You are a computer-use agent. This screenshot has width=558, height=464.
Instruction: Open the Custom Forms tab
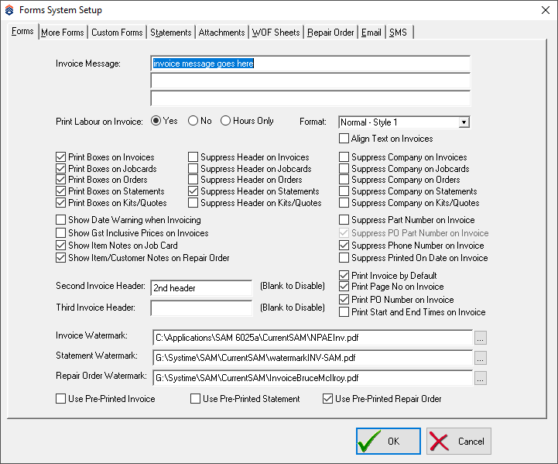(117, 33)
